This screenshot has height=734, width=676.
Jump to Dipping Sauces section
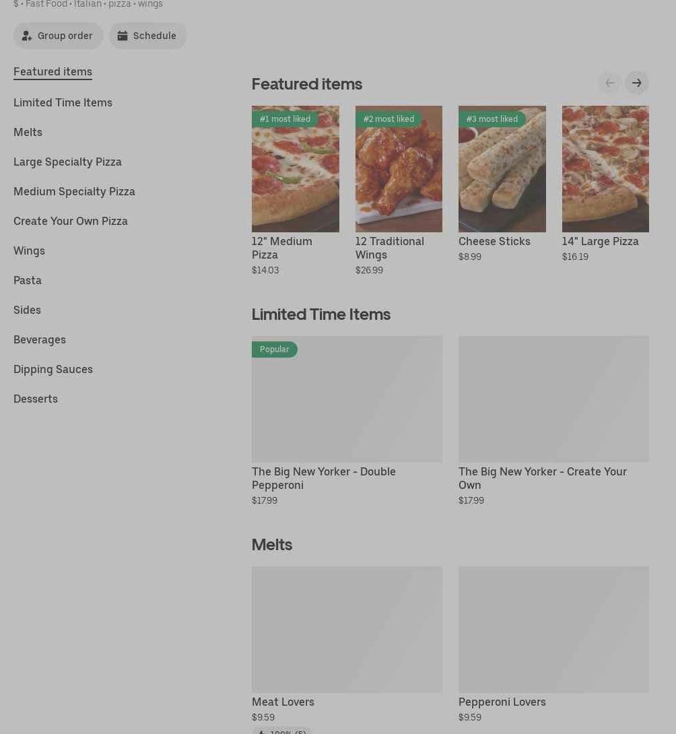coord(53,369)
